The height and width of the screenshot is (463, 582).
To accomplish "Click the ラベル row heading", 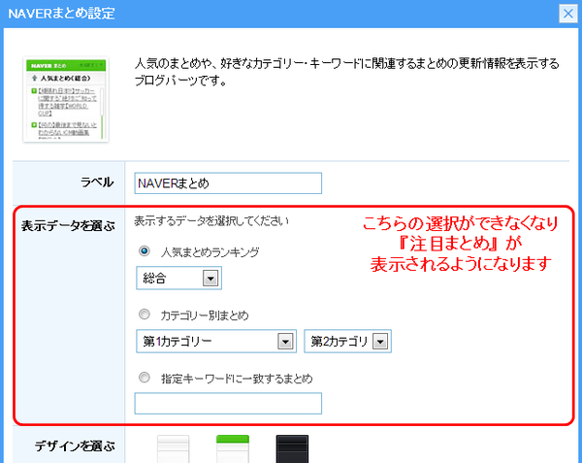I will [97, 182].
